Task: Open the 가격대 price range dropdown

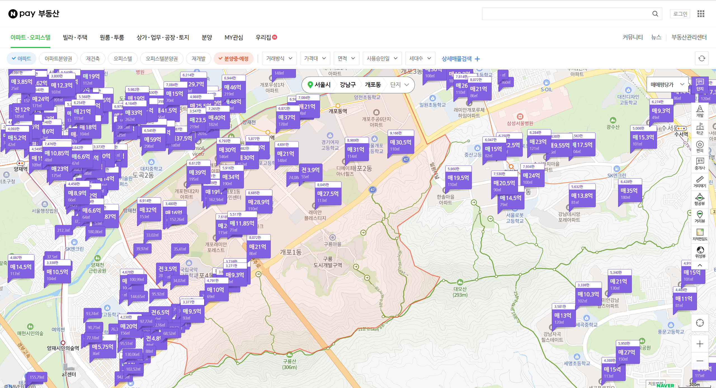Action: point(315,58)
